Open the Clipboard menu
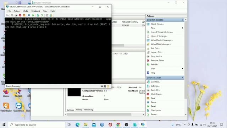 tap(36, 11)
